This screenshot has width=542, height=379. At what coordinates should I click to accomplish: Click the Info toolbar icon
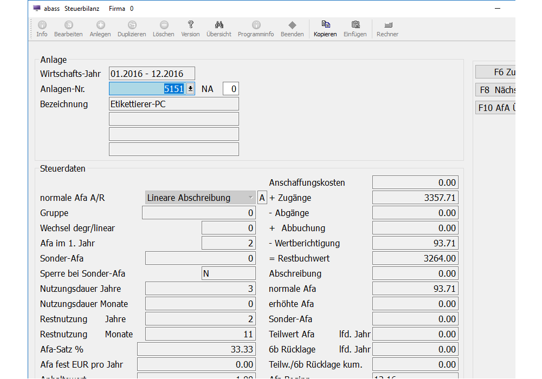click(42, 25)
